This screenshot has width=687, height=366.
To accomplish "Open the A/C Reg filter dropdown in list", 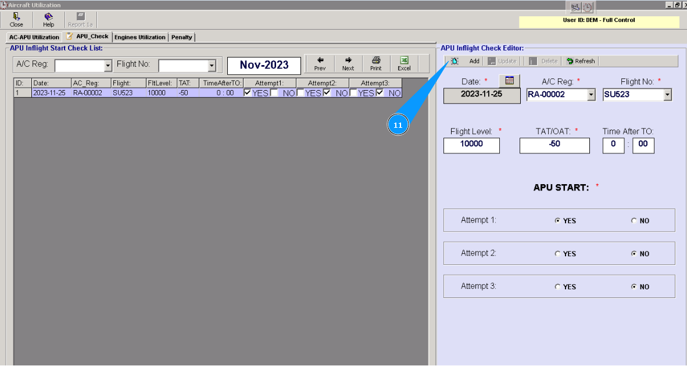I will tap(108, 66).
